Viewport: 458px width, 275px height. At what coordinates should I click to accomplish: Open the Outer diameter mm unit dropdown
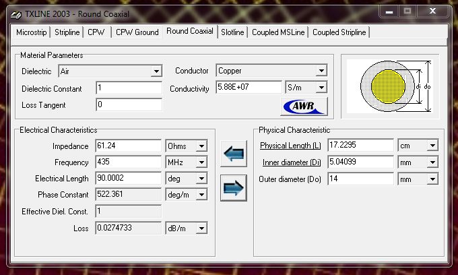coord(432,179)
